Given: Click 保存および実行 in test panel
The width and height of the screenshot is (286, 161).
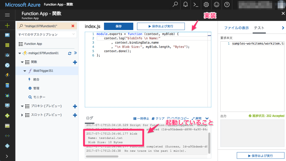Looking at the screenshot, I should (261, 156).
